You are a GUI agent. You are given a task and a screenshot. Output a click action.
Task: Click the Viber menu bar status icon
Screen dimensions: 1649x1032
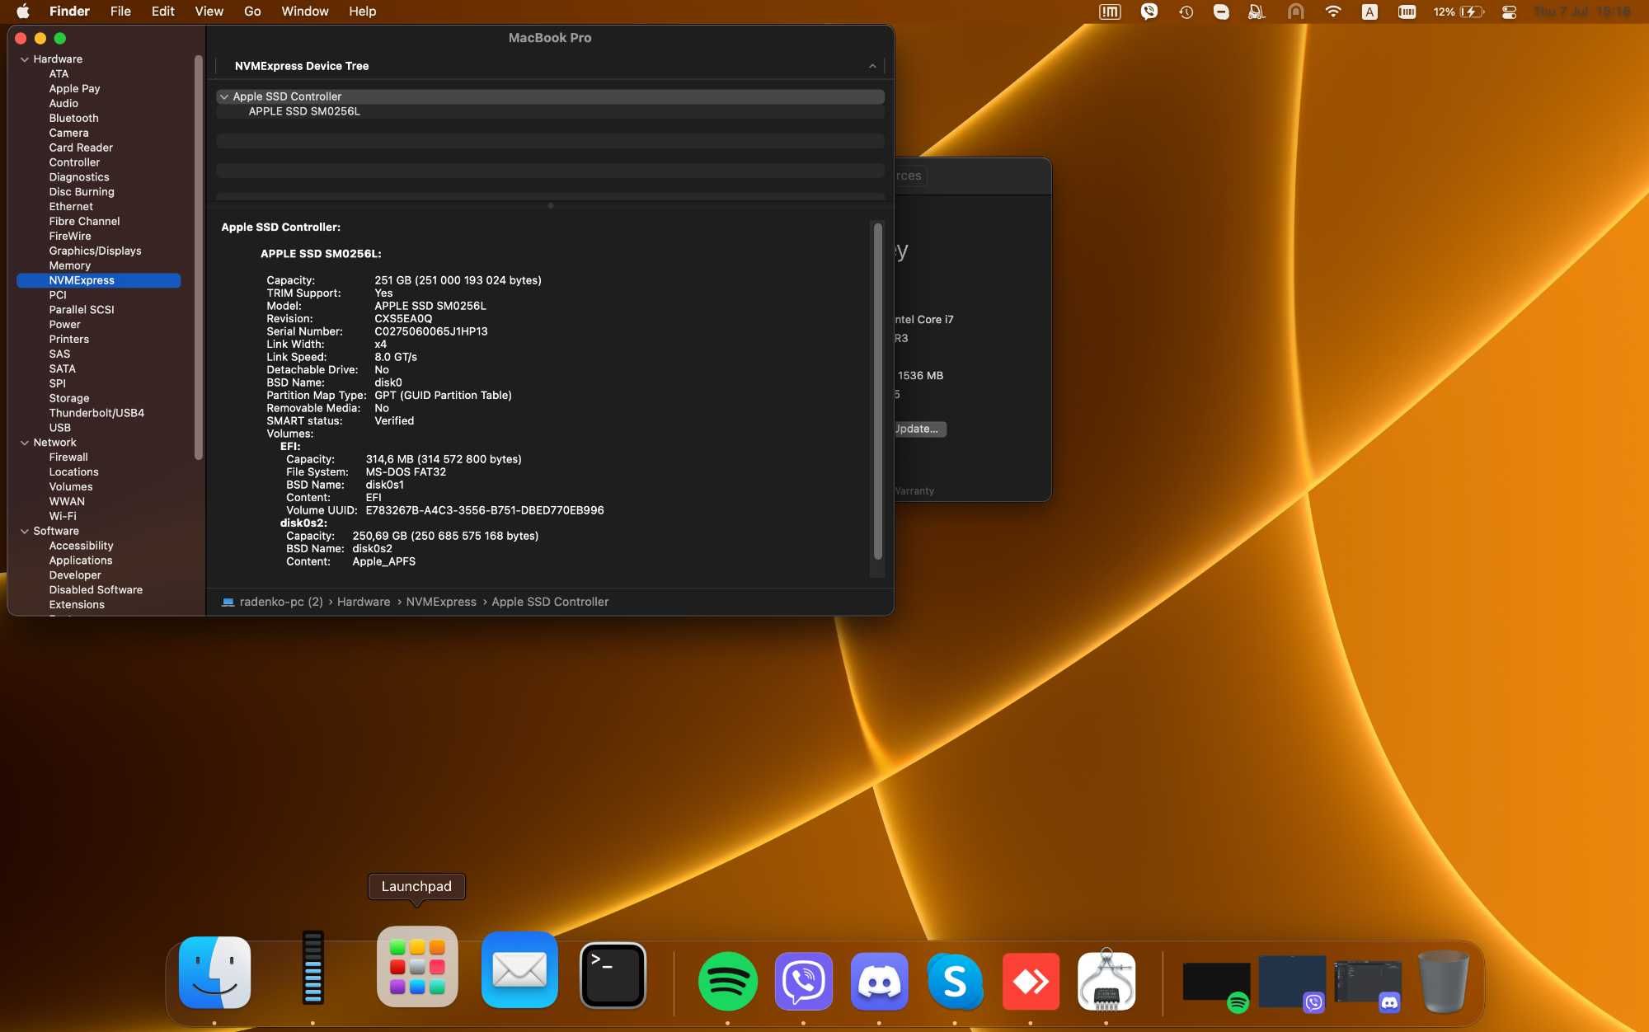[1149, 12]
